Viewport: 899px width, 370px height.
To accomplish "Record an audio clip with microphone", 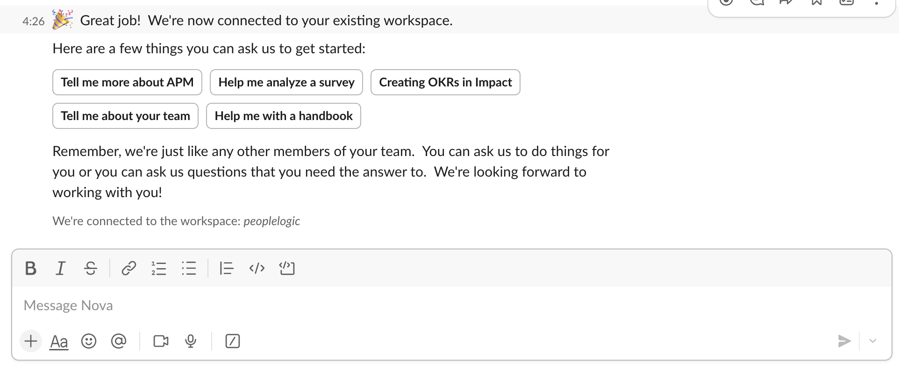I will pyautogui.click(x=191, y=341).
